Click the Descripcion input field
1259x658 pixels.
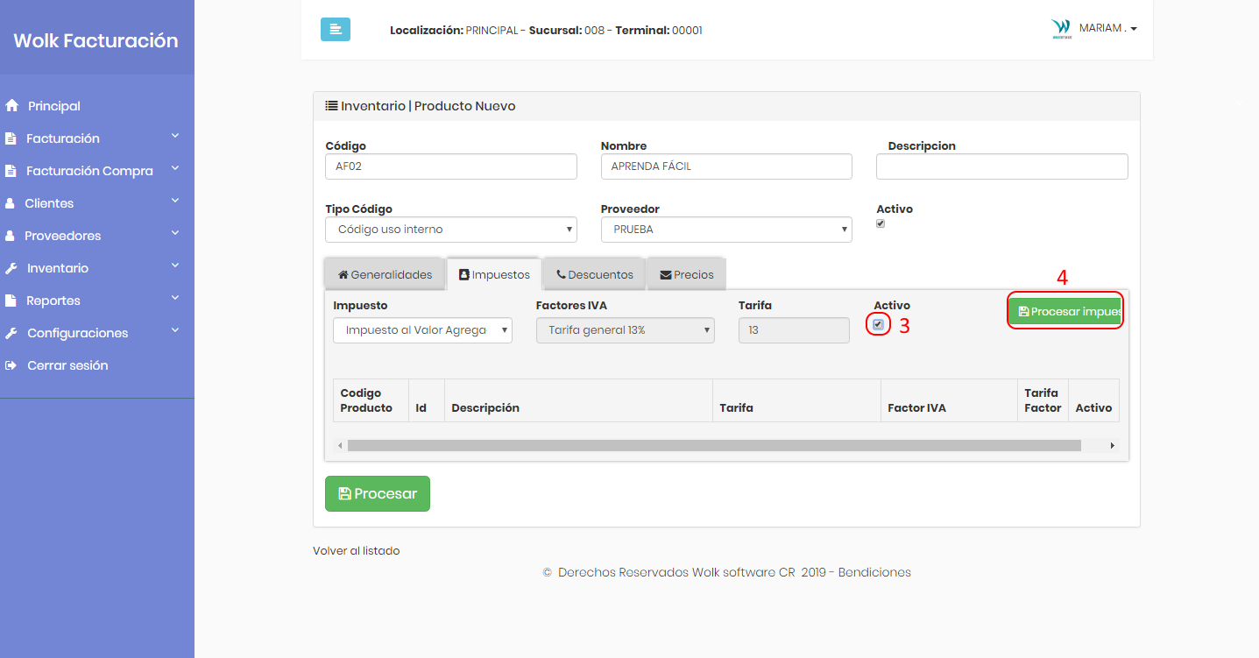(1002, 166)
